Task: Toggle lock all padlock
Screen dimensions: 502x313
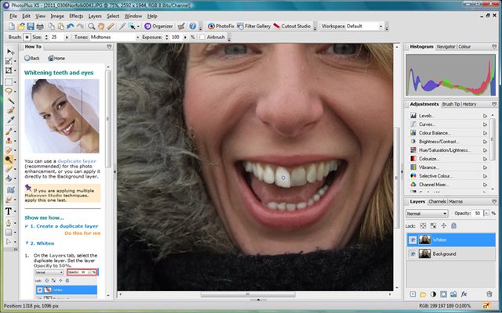Action: [453, 226]
